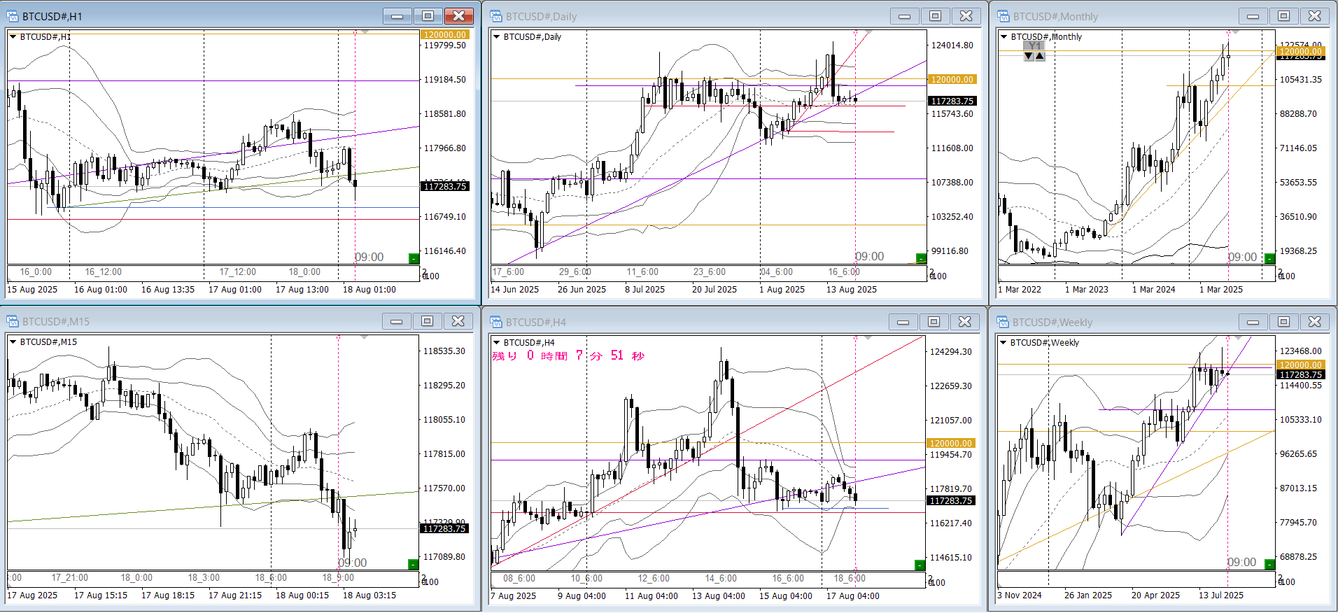
Task: Toggle green minus button on M15 chart
Action: coord(414,565)
